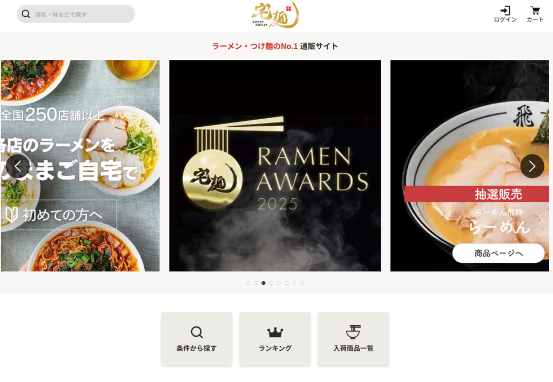Select the first carousel dot indicator
Image resolution: width=553 pixels, height=382 pixels.
[248, 283]
